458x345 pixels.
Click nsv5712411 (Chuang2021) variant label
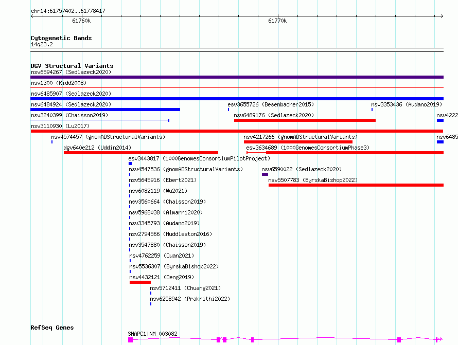(x=185, y=288)
